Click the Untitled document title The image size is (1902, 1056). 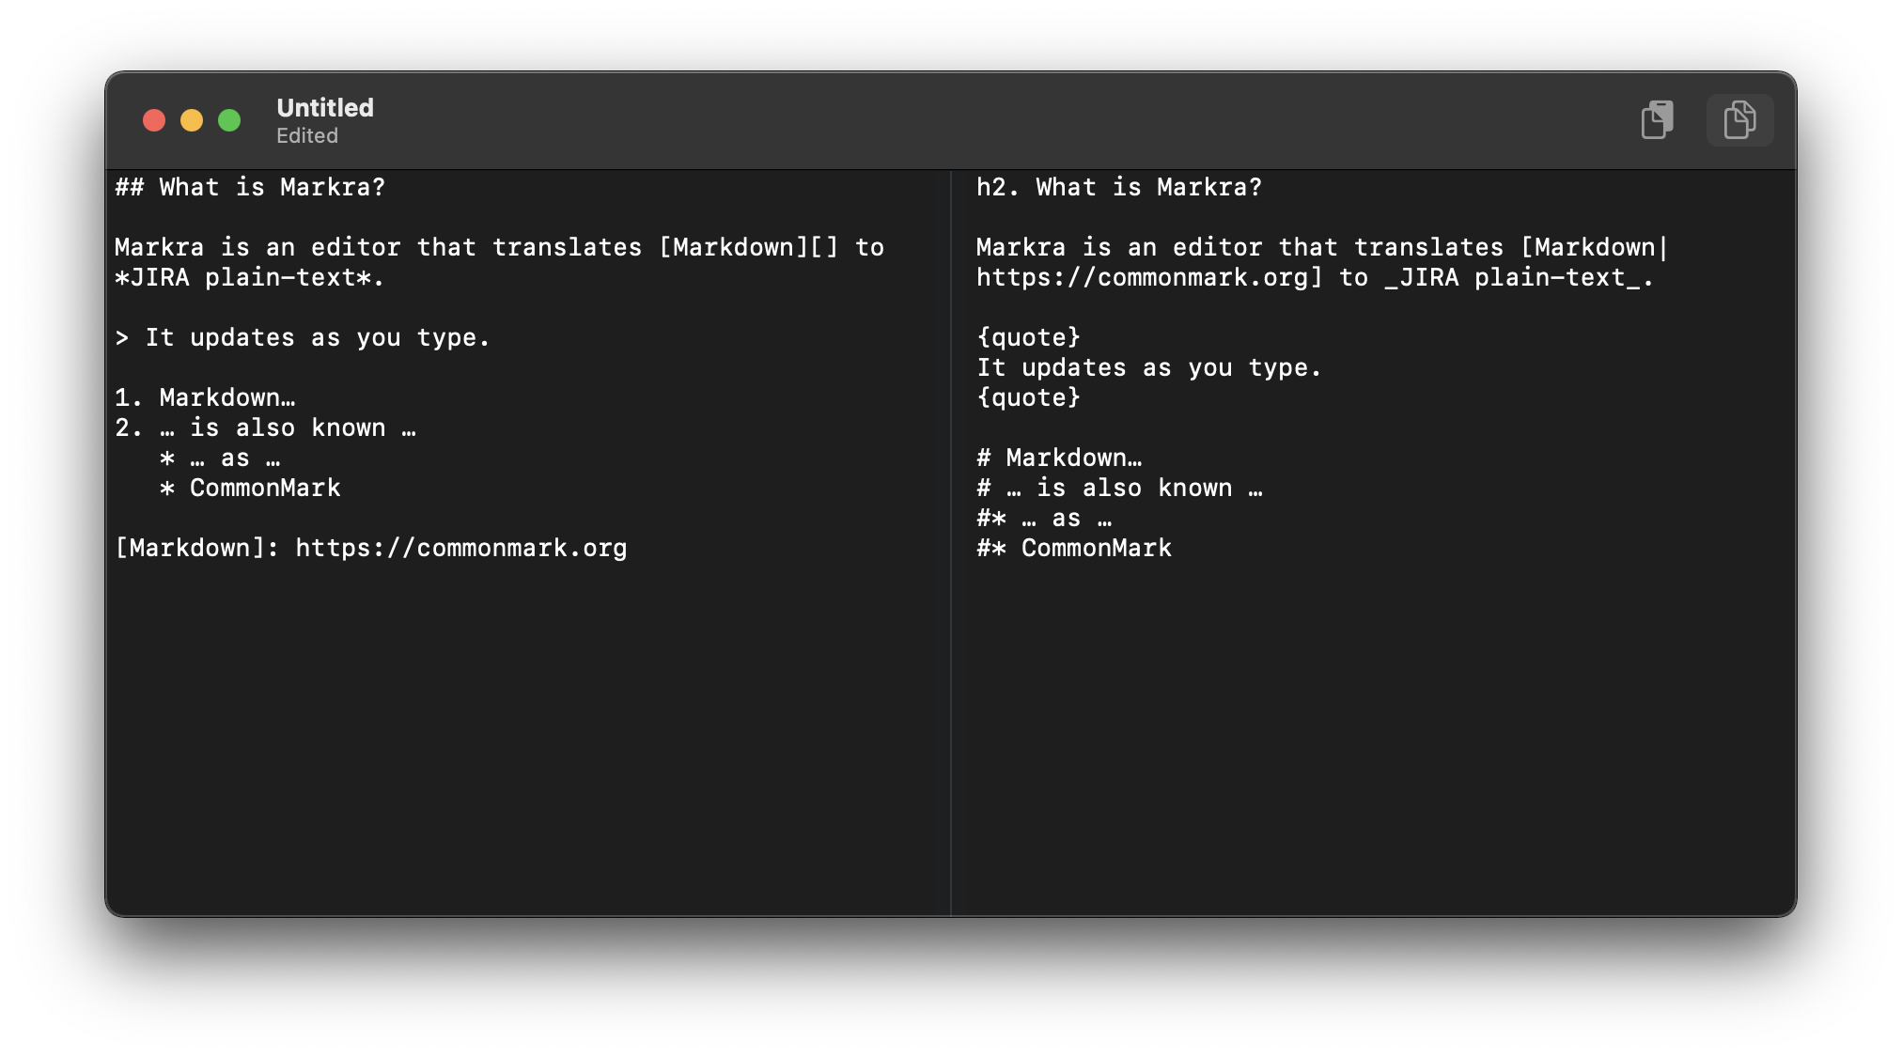325,108
